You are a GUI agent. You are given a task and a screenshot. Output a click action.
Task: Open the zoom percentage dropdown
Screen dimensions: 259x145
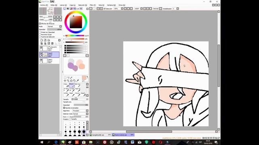[122, 8]
